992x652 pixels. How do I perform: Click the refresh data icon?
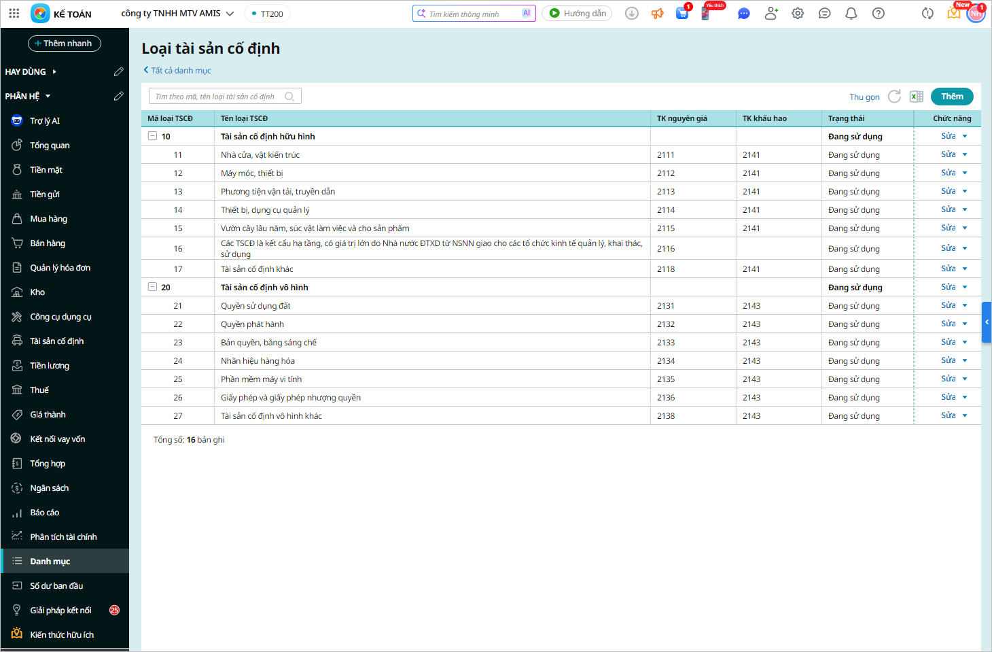click(x=894, y=97)
